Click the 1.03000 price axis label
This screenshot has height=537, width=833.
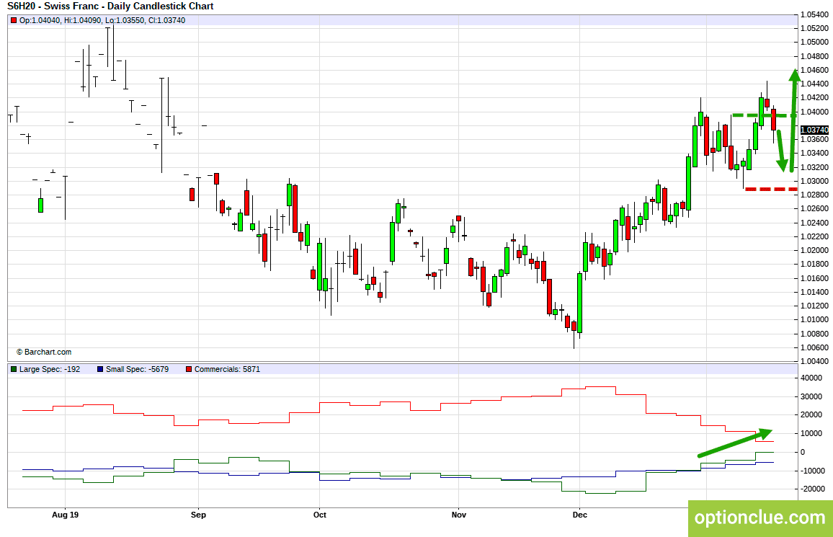(x=814, y=181)
